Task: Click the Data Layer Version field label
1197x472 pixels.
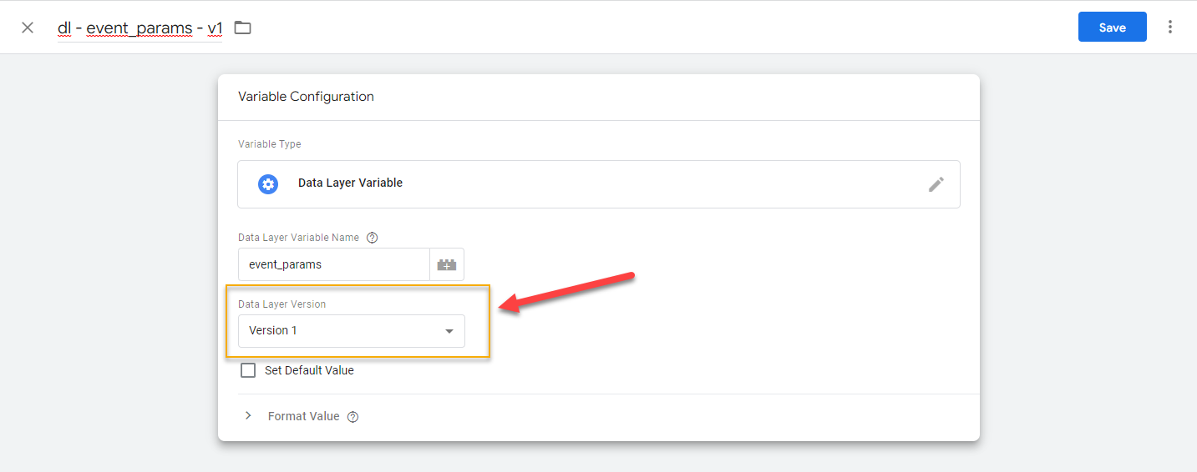Action: (x=281, y=304)
